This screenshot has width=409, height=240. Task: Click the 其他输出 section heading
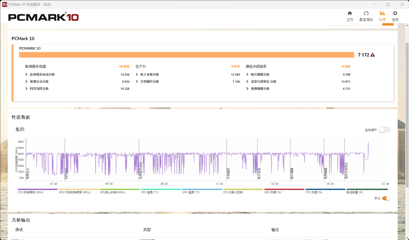click(x=21, y=220)
